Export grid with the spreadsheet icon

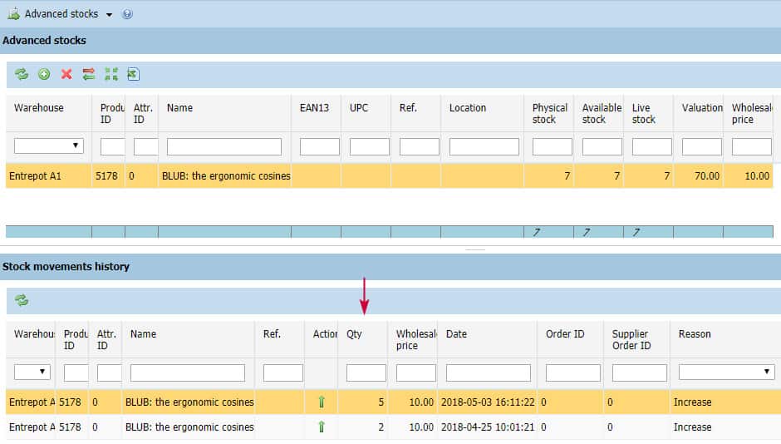pos(133,74)
